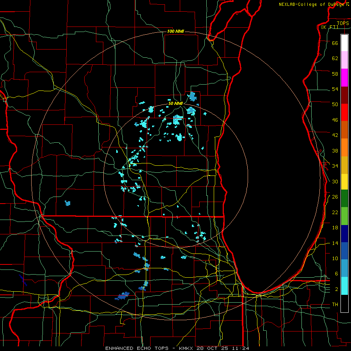This screenshot has height=351, width=351.
Task: Click the '14' legend value
Action: (x=335, y=243)
